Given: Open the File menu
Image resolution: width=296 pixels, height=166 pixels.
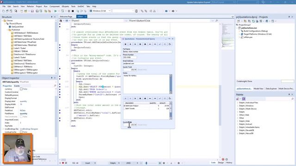Looking at the screenshot, I should 4,6.
